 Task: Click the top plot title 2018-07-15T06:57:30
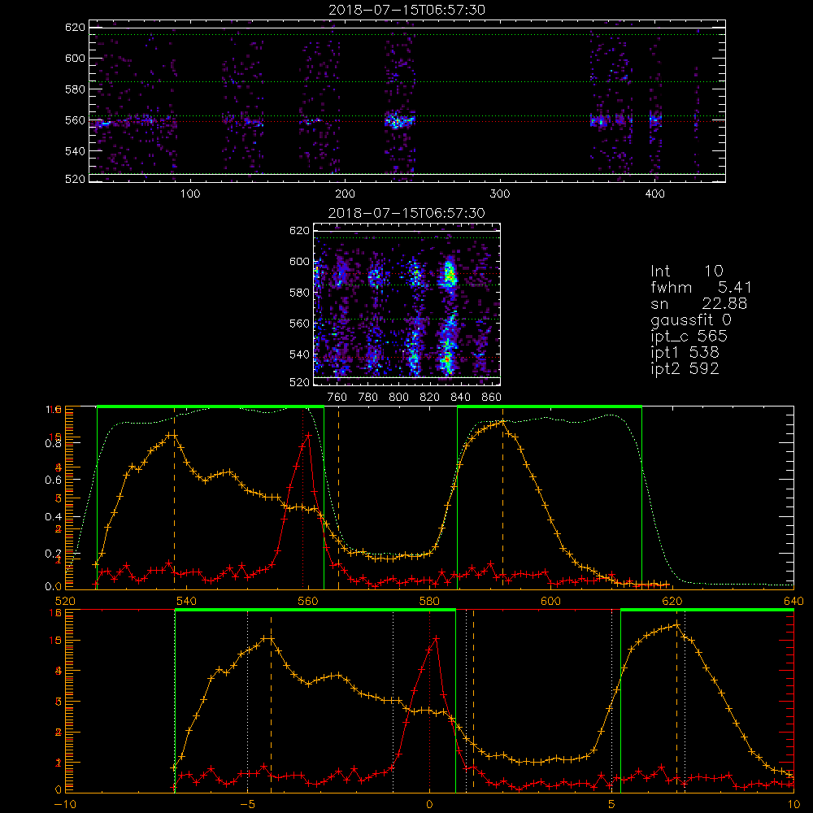click(407, 10)
